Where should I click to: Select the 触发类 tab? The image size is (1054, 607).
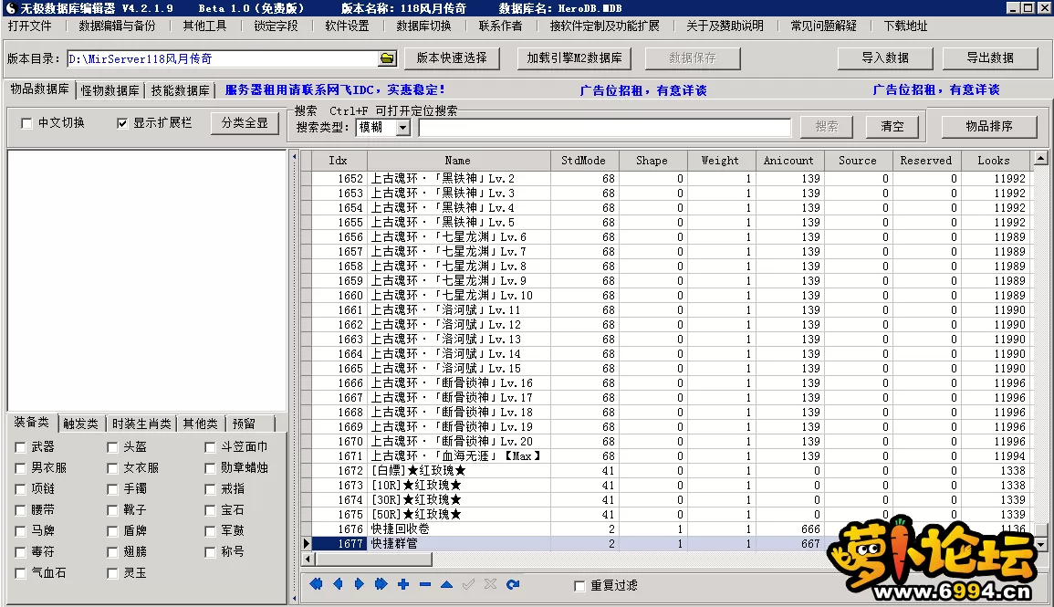coord(80,424)
